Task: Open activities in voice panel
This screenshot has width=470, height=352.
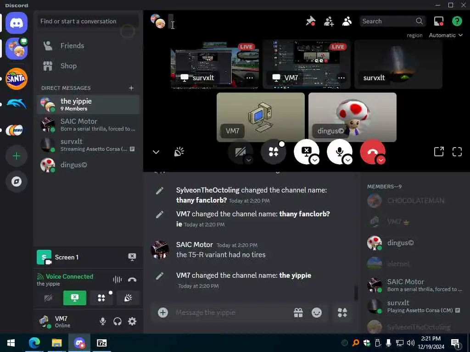Action: [101, 298]
